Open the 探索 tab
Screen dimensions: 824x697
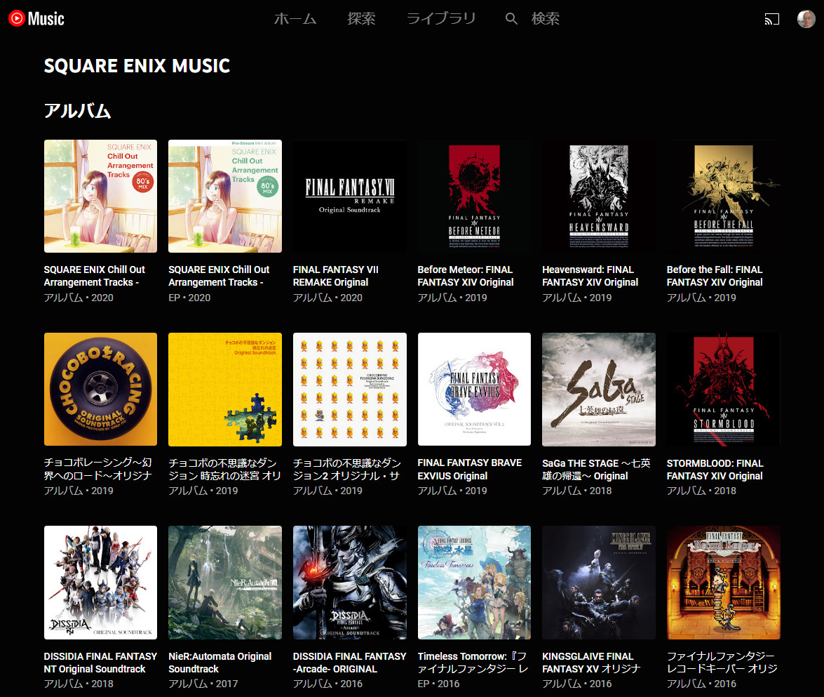tap(362, 18)
